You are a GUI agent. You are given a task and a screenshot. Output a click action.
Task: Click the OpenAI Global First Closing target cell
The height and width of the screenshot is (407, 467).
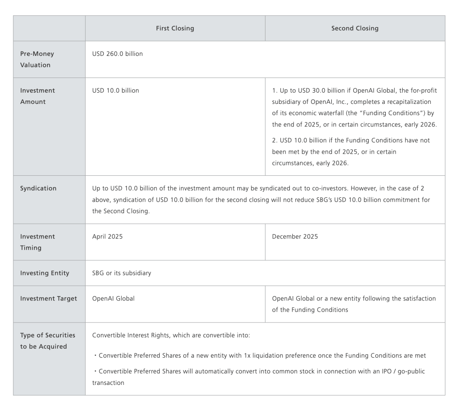[x=113, y=298]
